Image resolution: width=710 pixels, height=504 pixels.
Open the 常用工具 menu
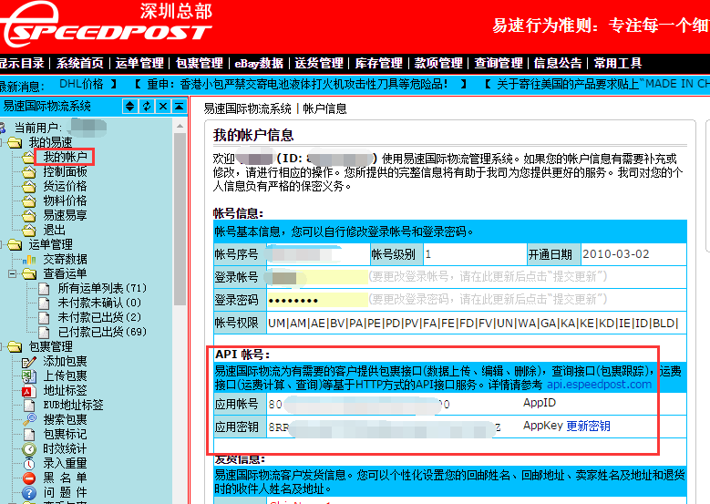[618, 63]
